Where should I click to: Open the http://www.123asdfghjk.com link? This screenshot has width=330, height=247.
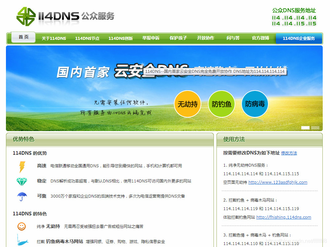(x=278, y=182)
